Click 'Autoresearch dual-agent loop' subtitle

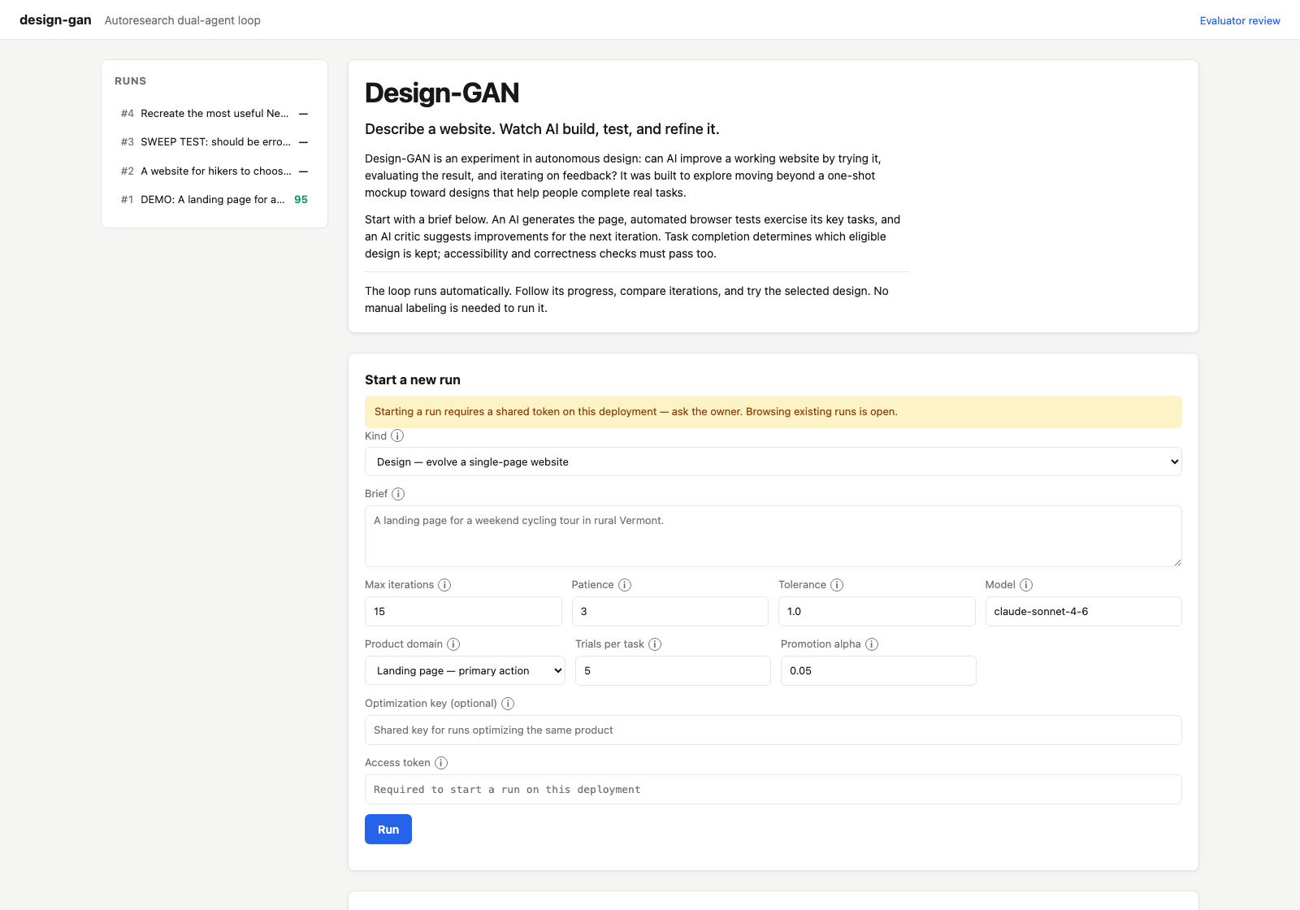[183, 20]
